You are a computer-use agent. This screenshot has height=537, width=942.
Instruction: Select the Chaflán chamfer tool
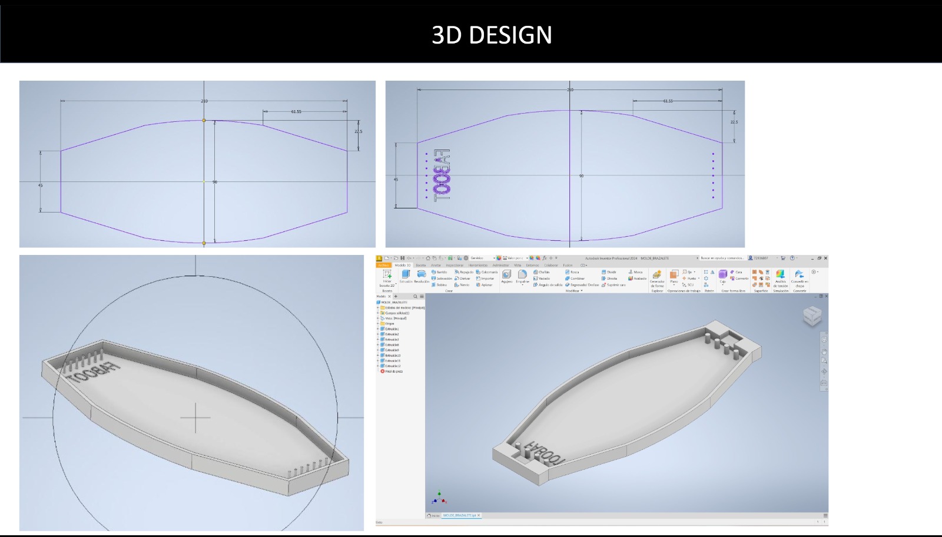point(541,272)
